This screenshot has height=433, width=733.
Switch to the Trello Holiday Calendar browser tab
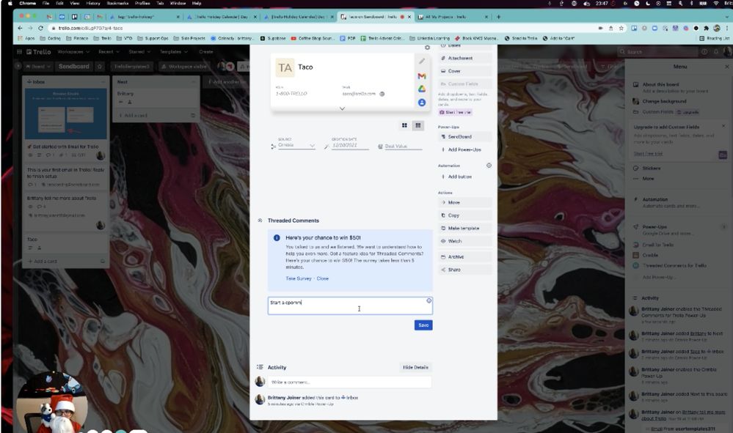[220, 16]
